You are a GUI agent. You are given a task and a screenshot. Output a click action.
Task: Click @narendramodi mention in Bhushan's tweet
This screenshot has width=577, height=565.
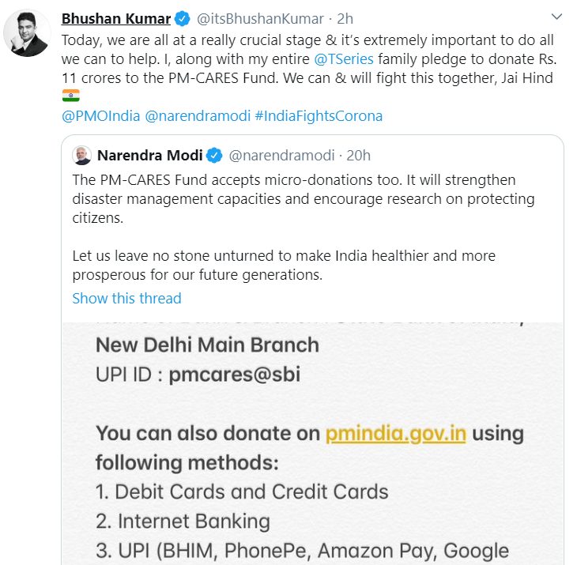coord(197,116)
